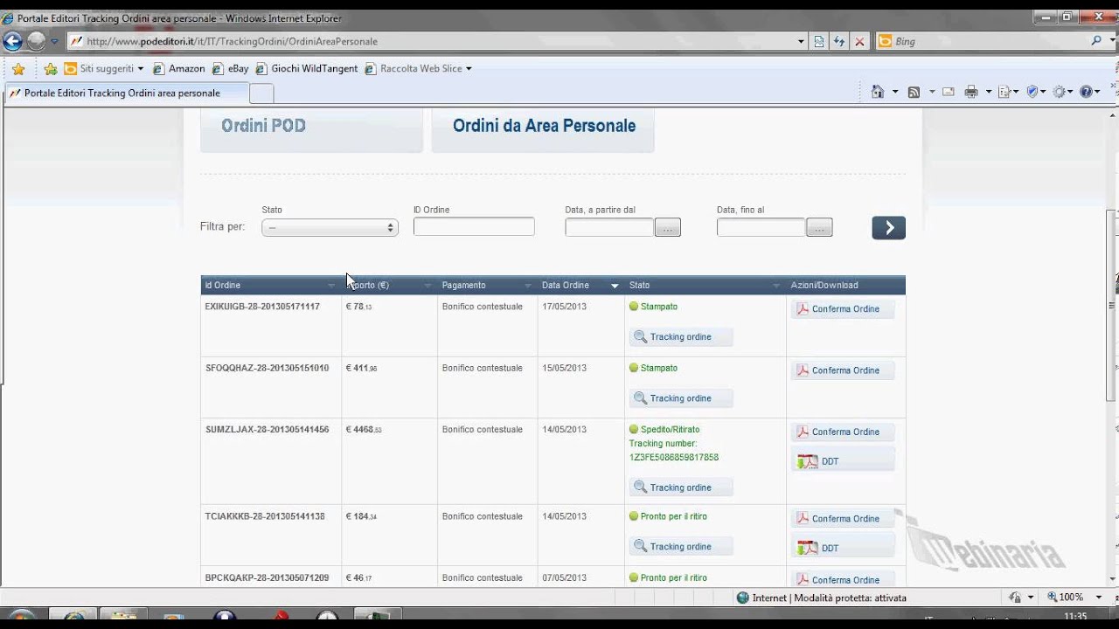Screen dimensions: 1119x629
Task: Open the Giochi WildTangent favorite
Action: coord(307,68)
